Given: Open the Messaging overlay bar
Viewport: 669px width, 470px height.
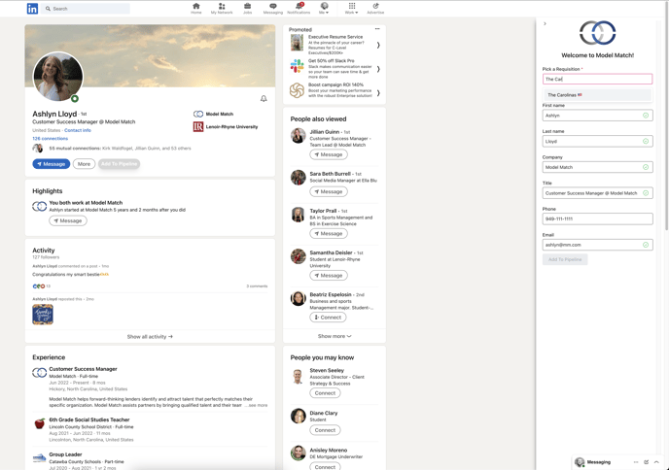Looking at the screenshot, I should (599, 462).
